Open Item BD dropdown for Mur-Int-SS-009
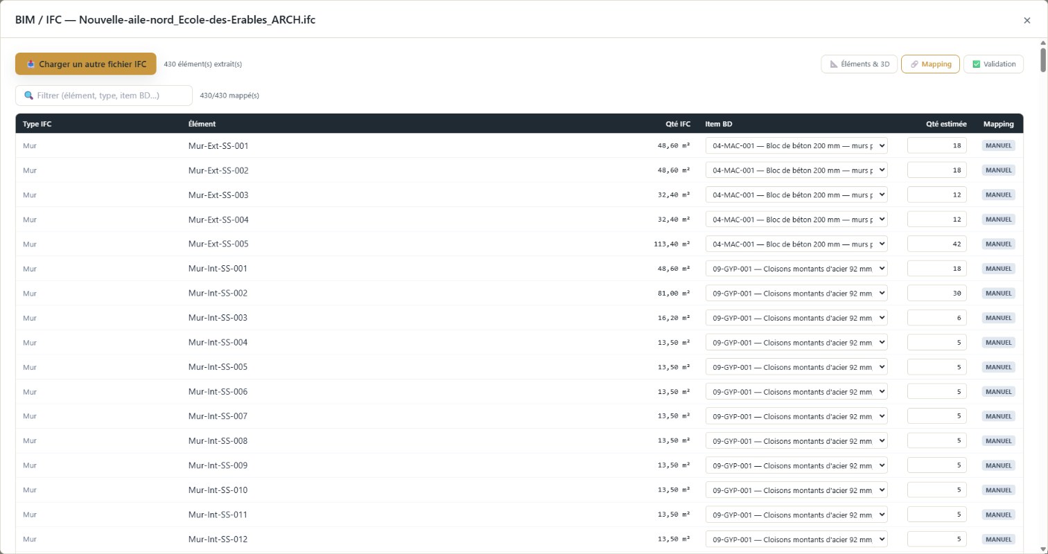This screenshot has height=554, width=1048. click(x=796, y=465)
